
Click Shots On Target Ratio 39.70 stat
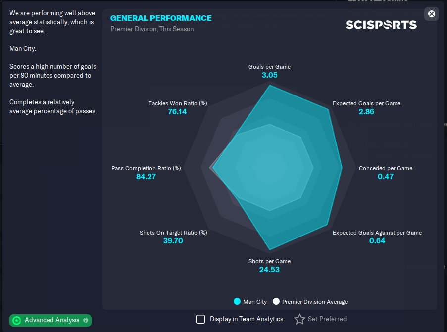coord(173,237)
